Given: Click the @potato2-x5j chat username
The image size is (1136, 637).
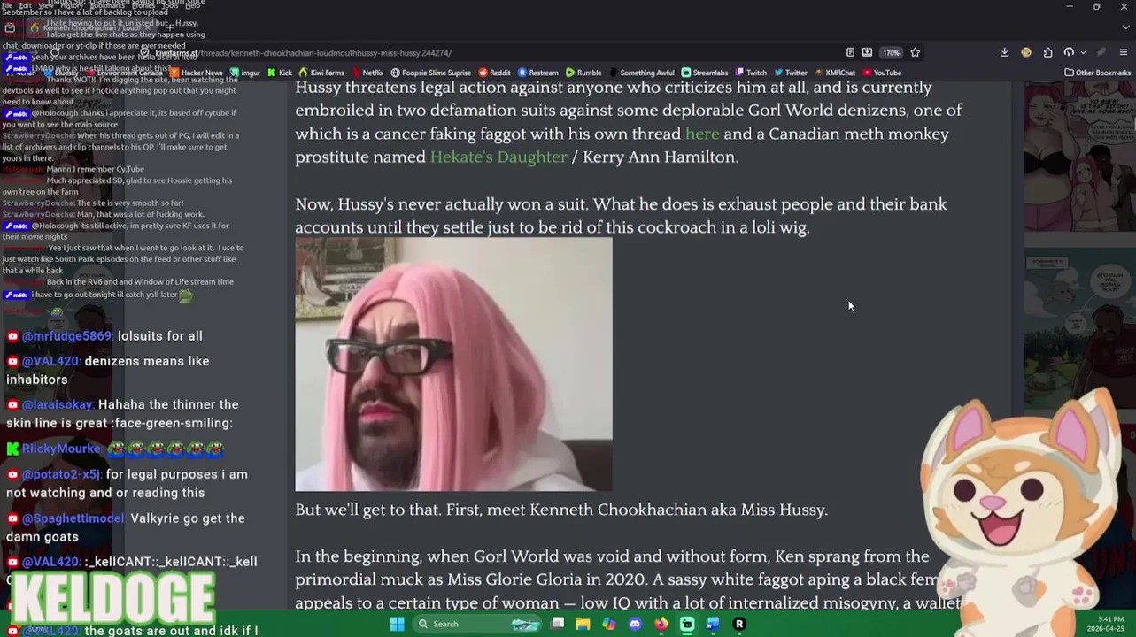Looking at the screenshot, I should (62, 474).
